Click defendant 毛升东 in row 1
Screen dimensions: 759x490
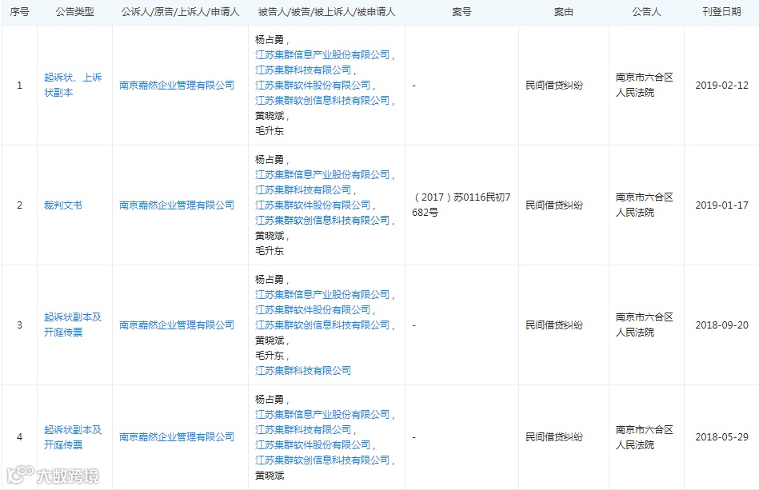(x=270, y=130)
